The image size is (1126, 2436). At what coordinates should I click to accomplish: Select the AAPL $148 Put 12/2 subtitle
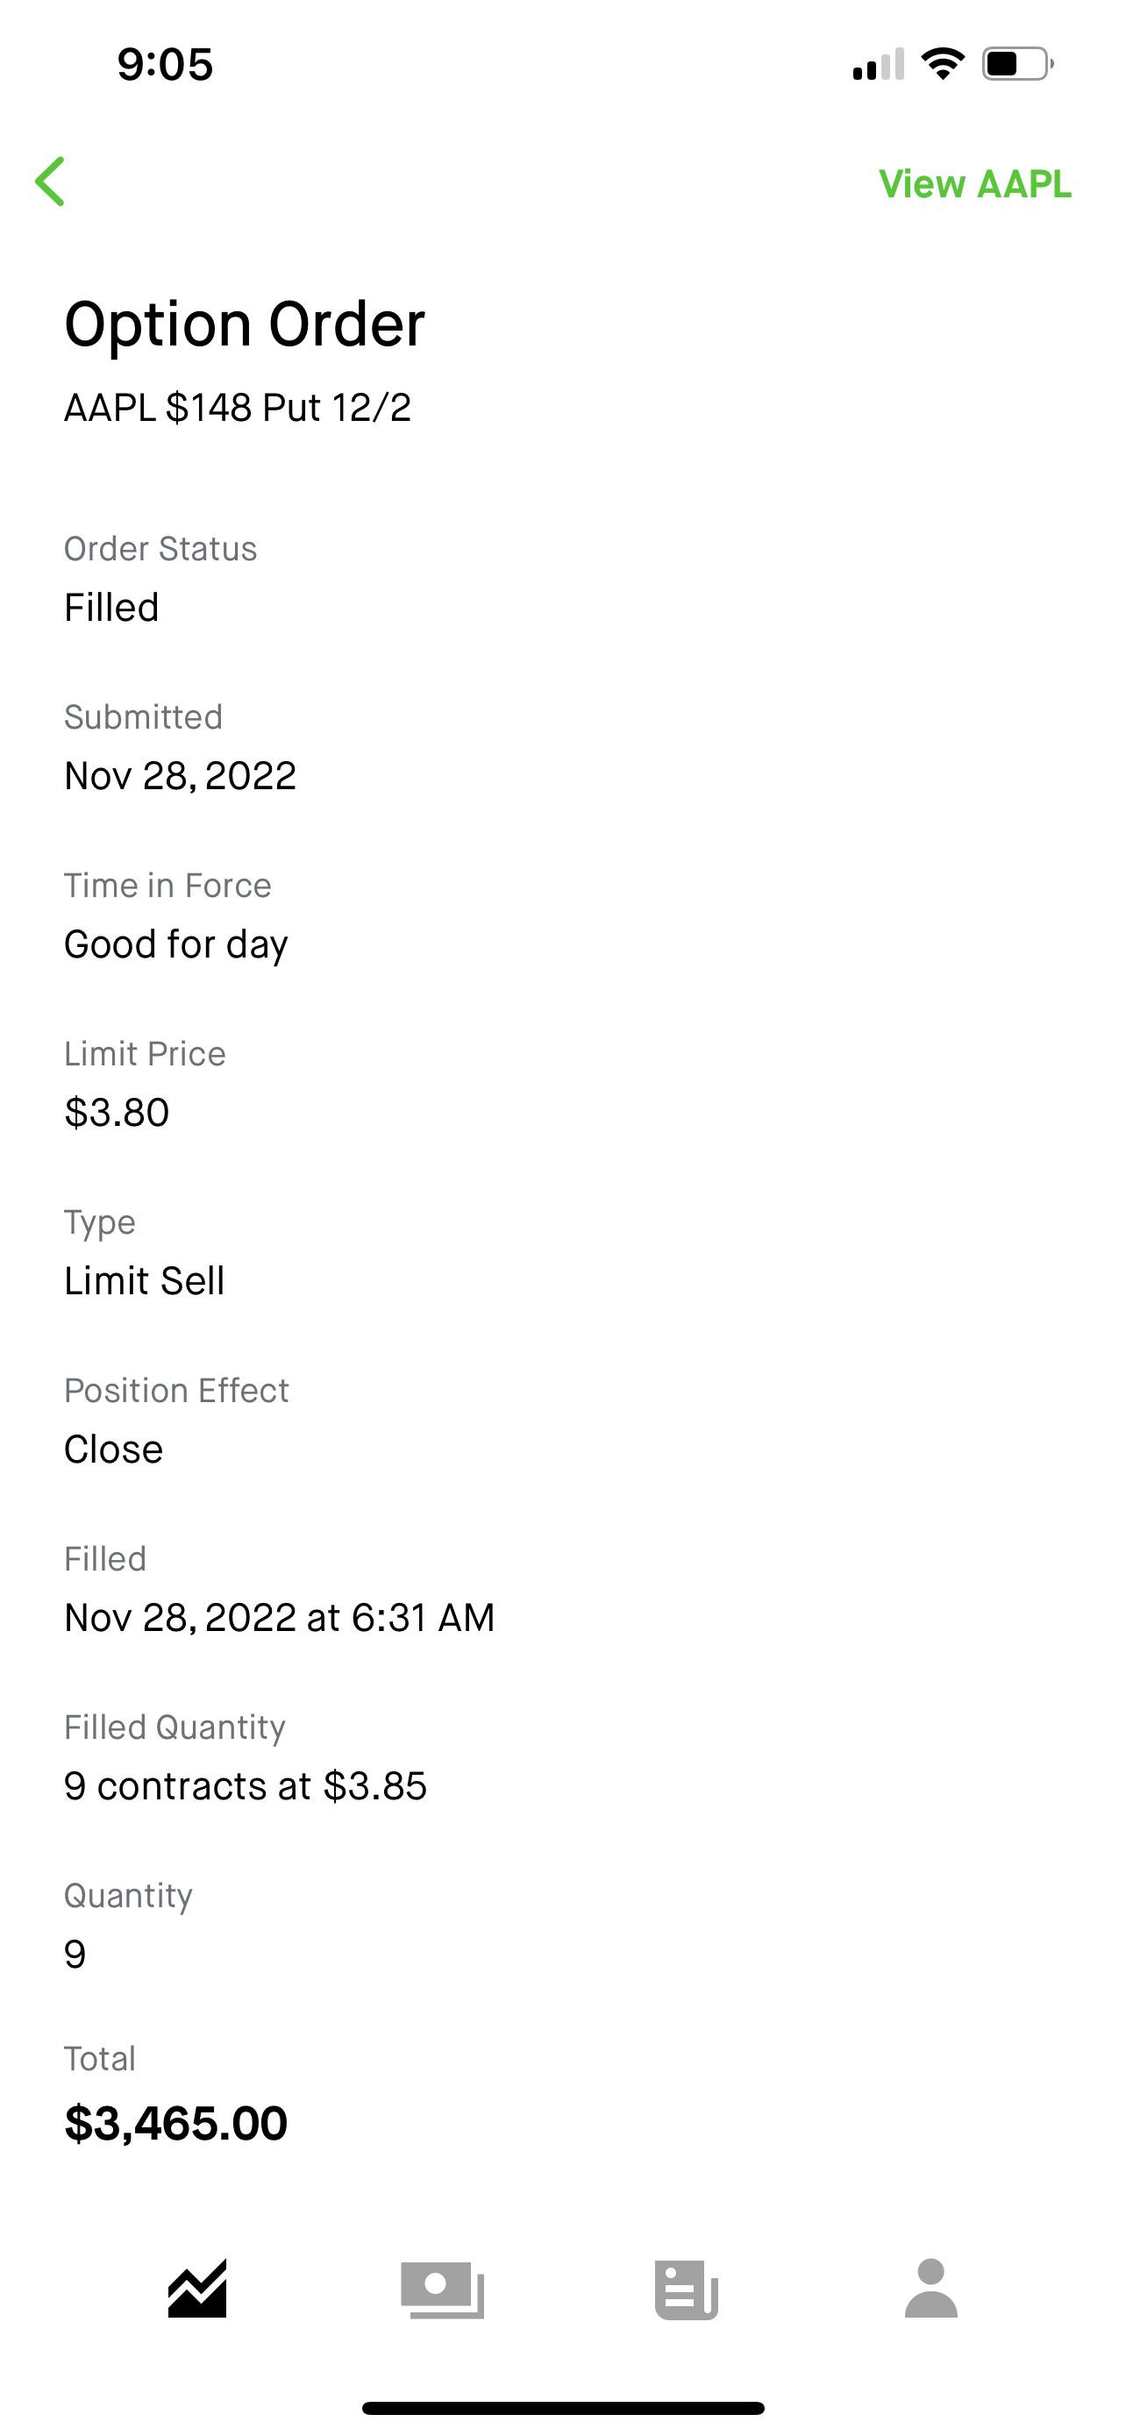click(x=238, y=408)
